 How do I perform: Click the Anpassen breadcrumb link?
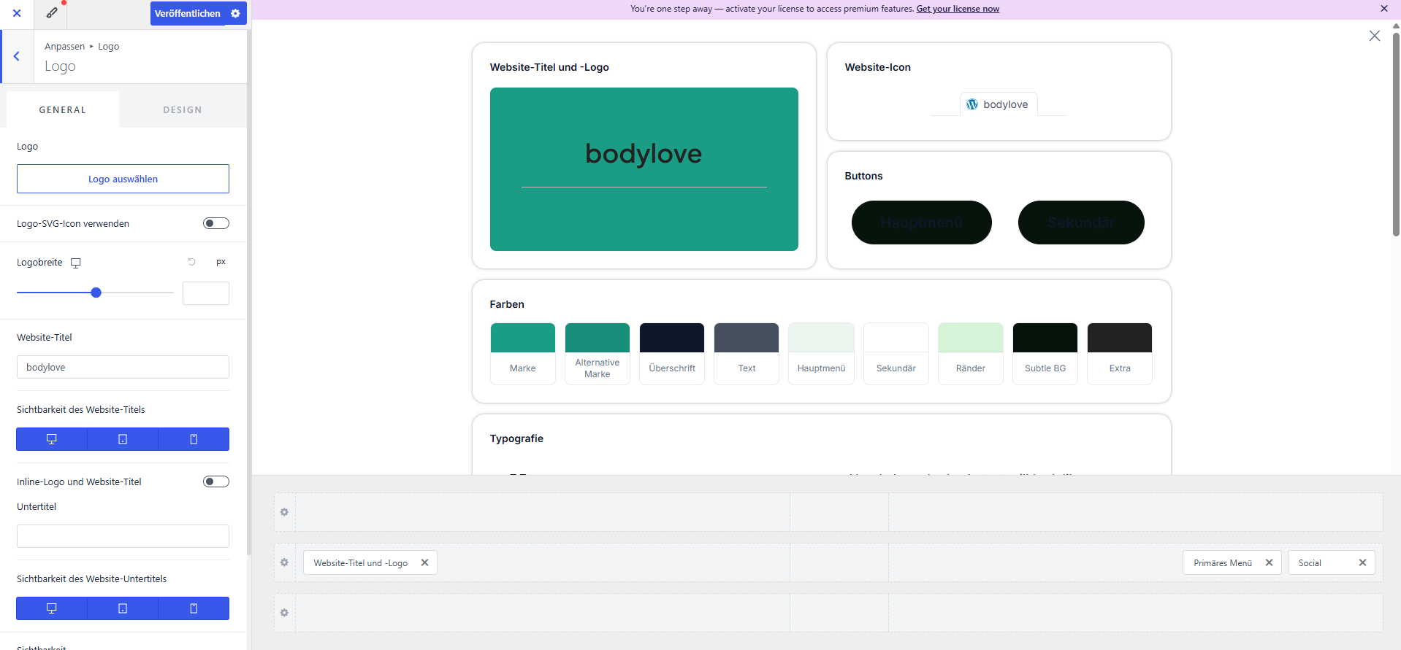[x=64, y=46]
